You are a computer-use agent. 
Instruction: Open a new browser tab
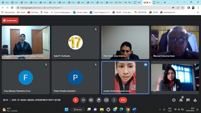(165, 2)
